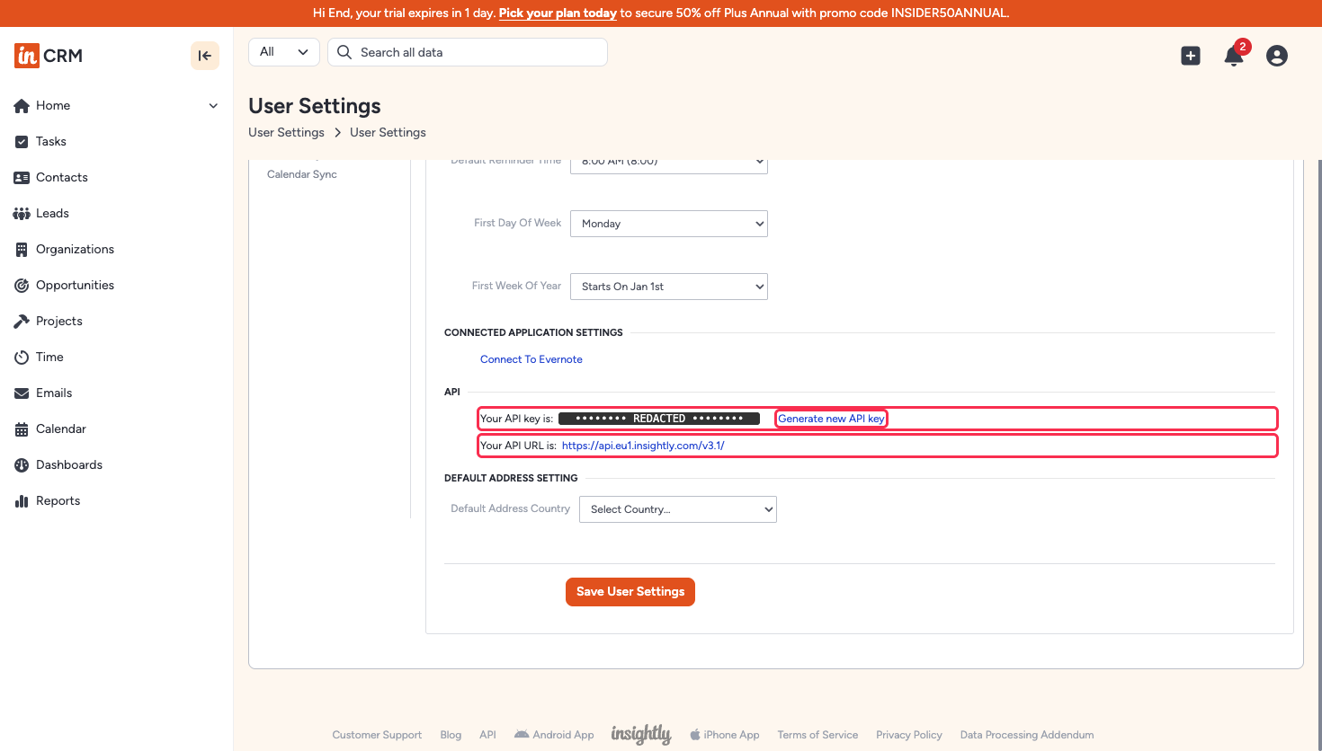Click the Connect To Evernote link

(531, 359)
